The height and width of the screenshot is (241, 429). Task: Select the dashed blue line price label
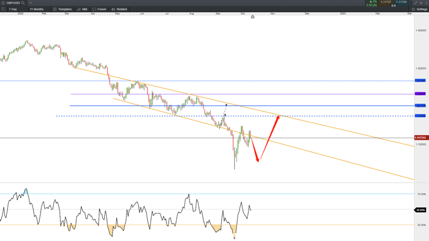(420, 116)
